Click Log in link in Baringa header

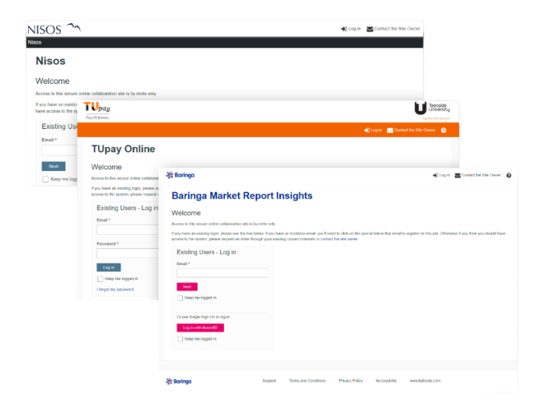441,175
